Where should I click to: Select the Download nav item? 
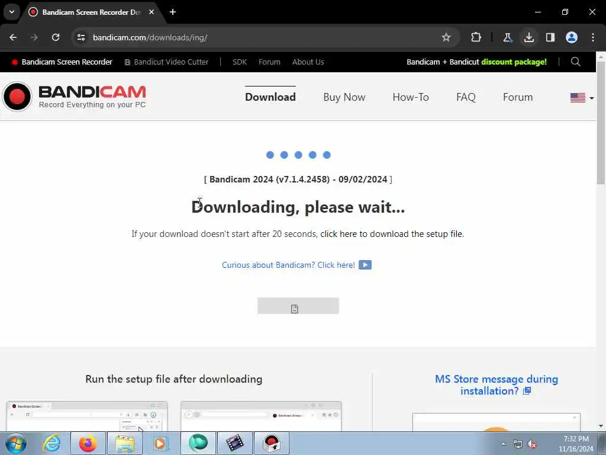tap(270, 97)
